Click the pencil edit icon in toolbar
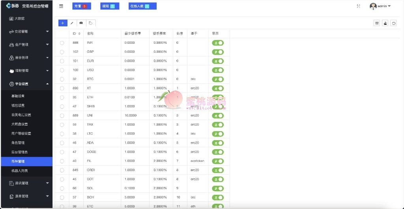404x209 pixels. tap(72, 23)
